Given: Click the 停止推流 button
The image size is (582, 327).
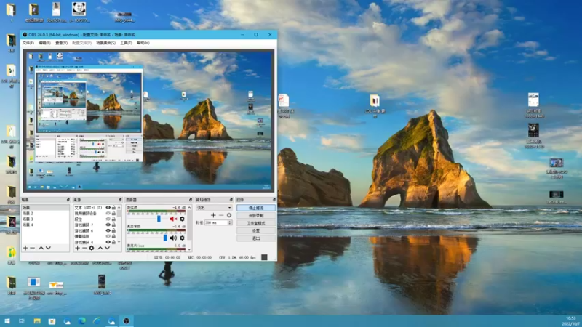Looking at the screenshot, I should pos(256,208).
